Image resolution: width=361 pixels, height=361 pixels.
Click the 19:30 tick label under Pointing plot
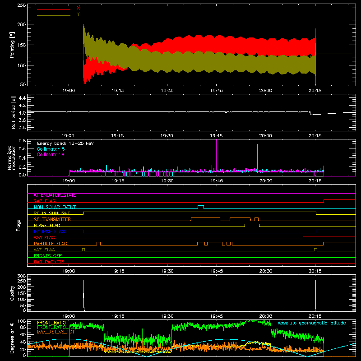tap(167, 91)
